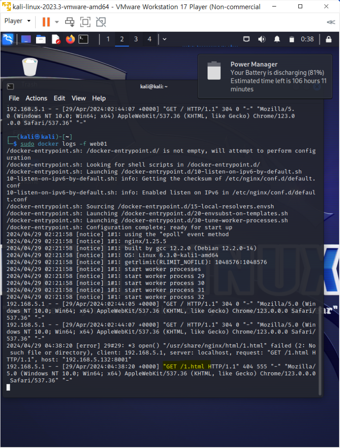Launch Firefox from the Kali panel
Image resolution: width=340 pixels, height=448 pixels.
click(70, 39)
